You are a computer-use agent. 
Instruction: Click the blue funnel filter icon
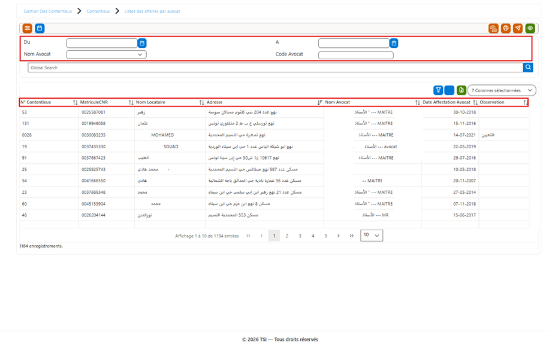438,90
